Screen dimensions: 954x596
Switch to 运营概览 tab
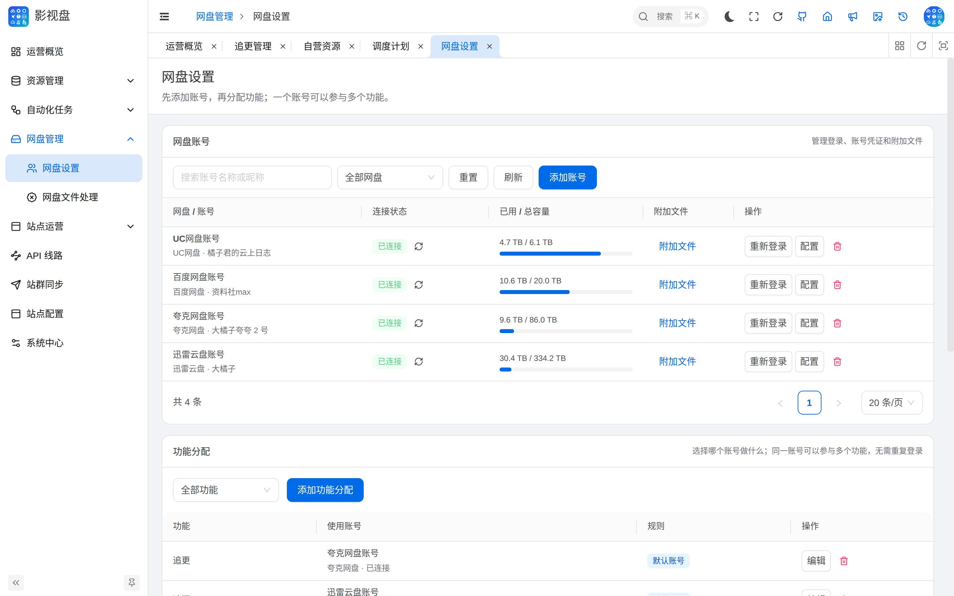tap(184, 46)
